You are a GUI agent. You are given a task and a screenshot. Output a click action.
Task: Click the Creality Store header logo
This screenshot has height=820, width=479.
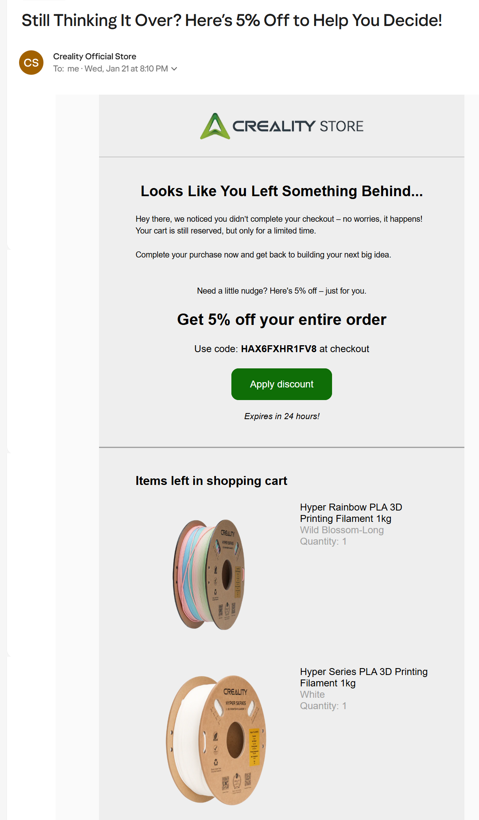point(282,125)
